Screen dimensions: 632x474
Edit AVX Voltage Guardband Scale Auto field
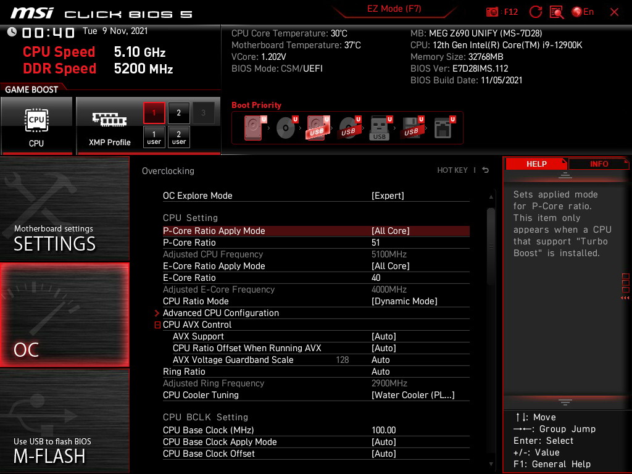tap(380, 360)
